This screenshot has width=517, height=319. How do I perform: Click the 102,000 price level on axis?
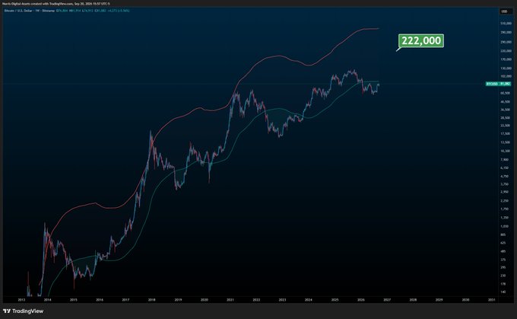pyautogui.click(x=506, y=76)
